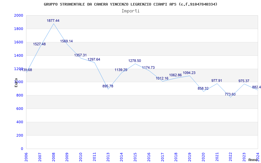Click the 2007 year label on x-axis
Screen dimensions: 261x163
click(40, 157)
